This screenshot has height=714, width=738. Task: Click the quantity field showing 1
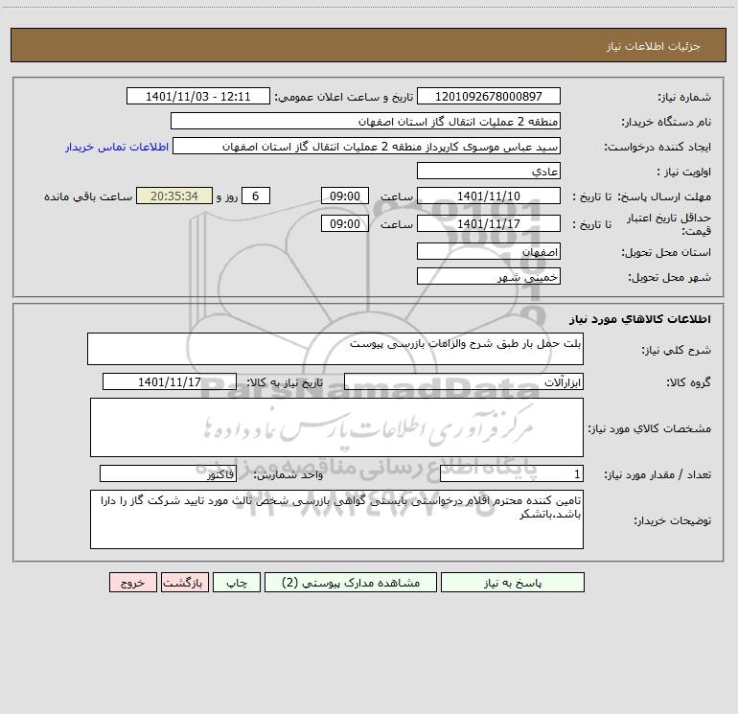pos(512,473)
